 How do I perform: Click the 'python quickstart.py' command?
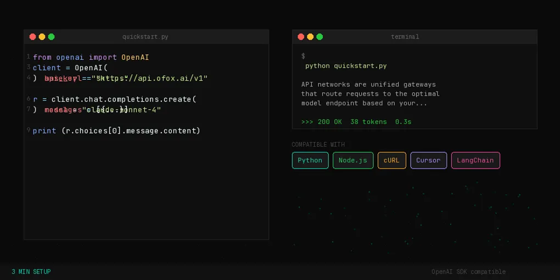[x=346, y=66]
